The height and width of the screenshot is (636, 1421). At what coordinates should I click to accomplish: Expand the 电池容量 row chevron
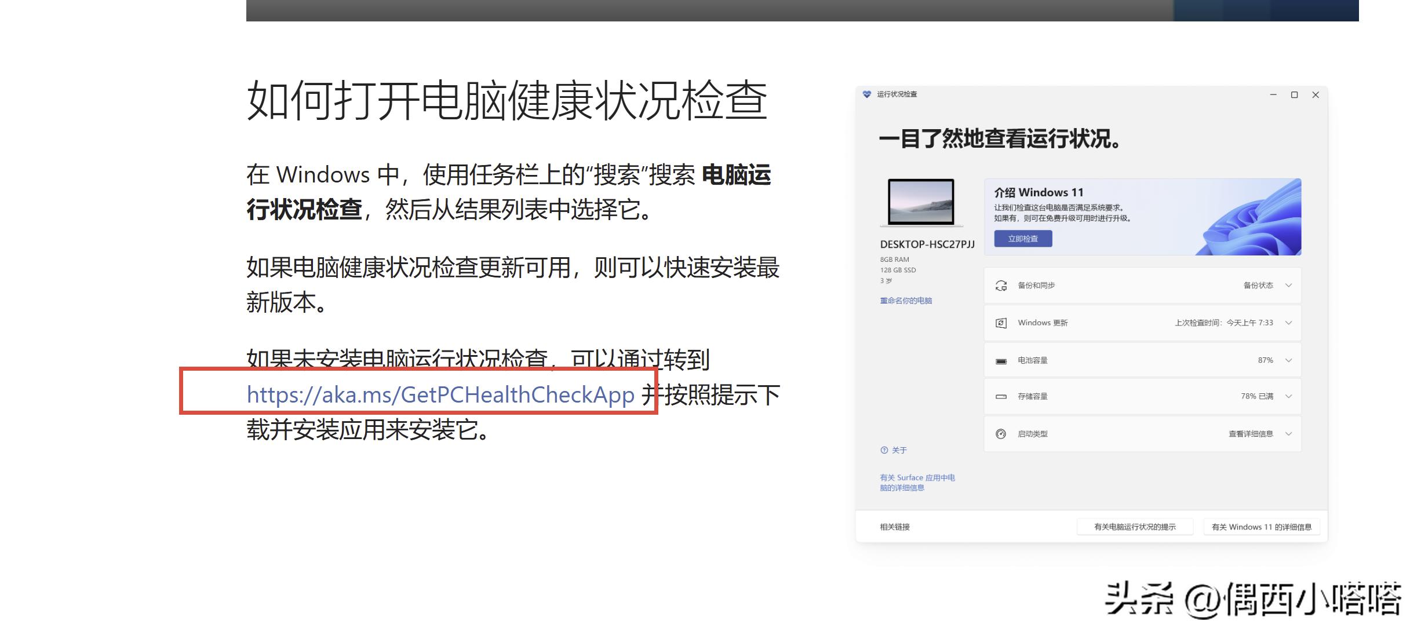(x=1288, y=360)
